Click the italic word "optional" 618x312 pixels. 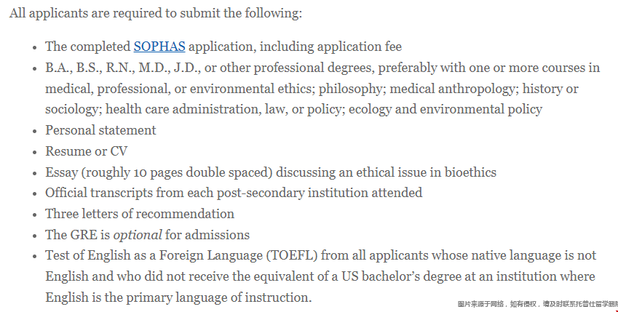click(138, 235)
